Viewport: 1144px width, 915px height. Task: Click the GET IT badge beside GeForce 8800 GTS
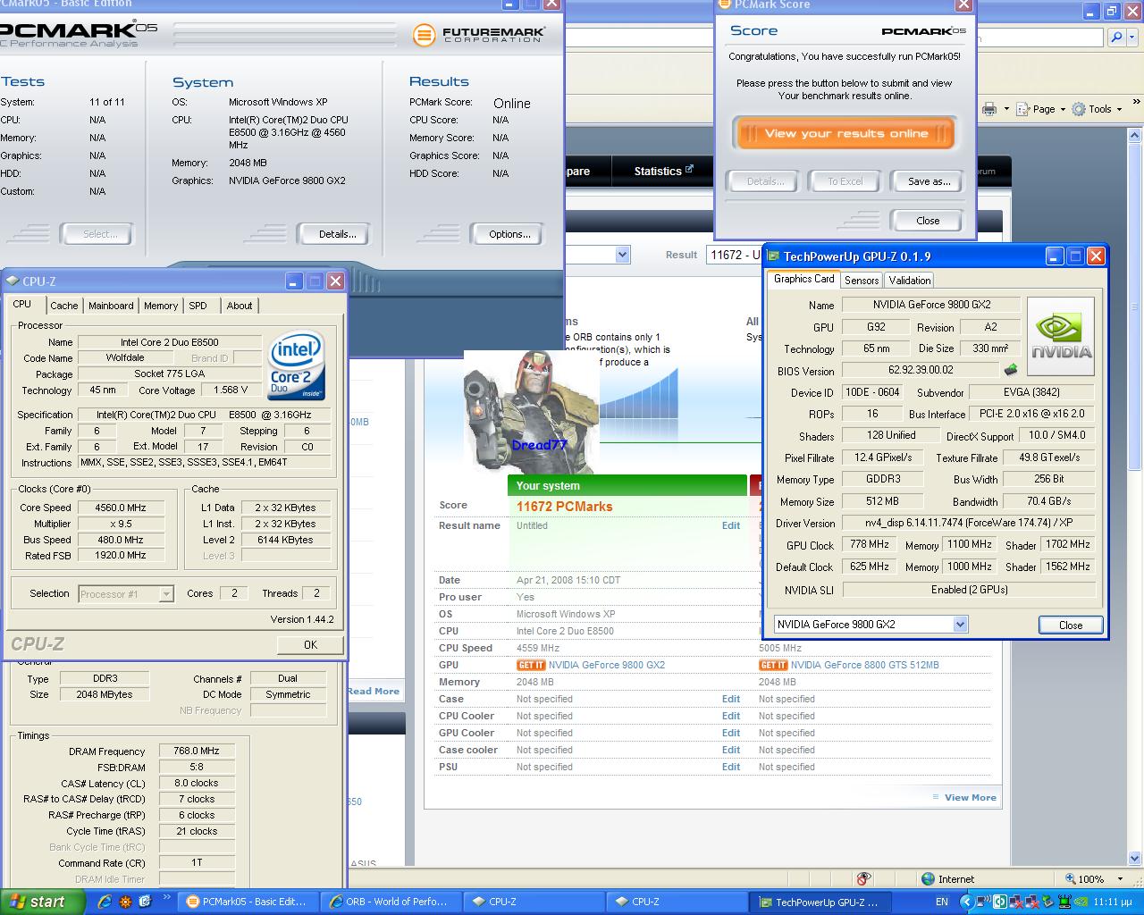point(773,665)
